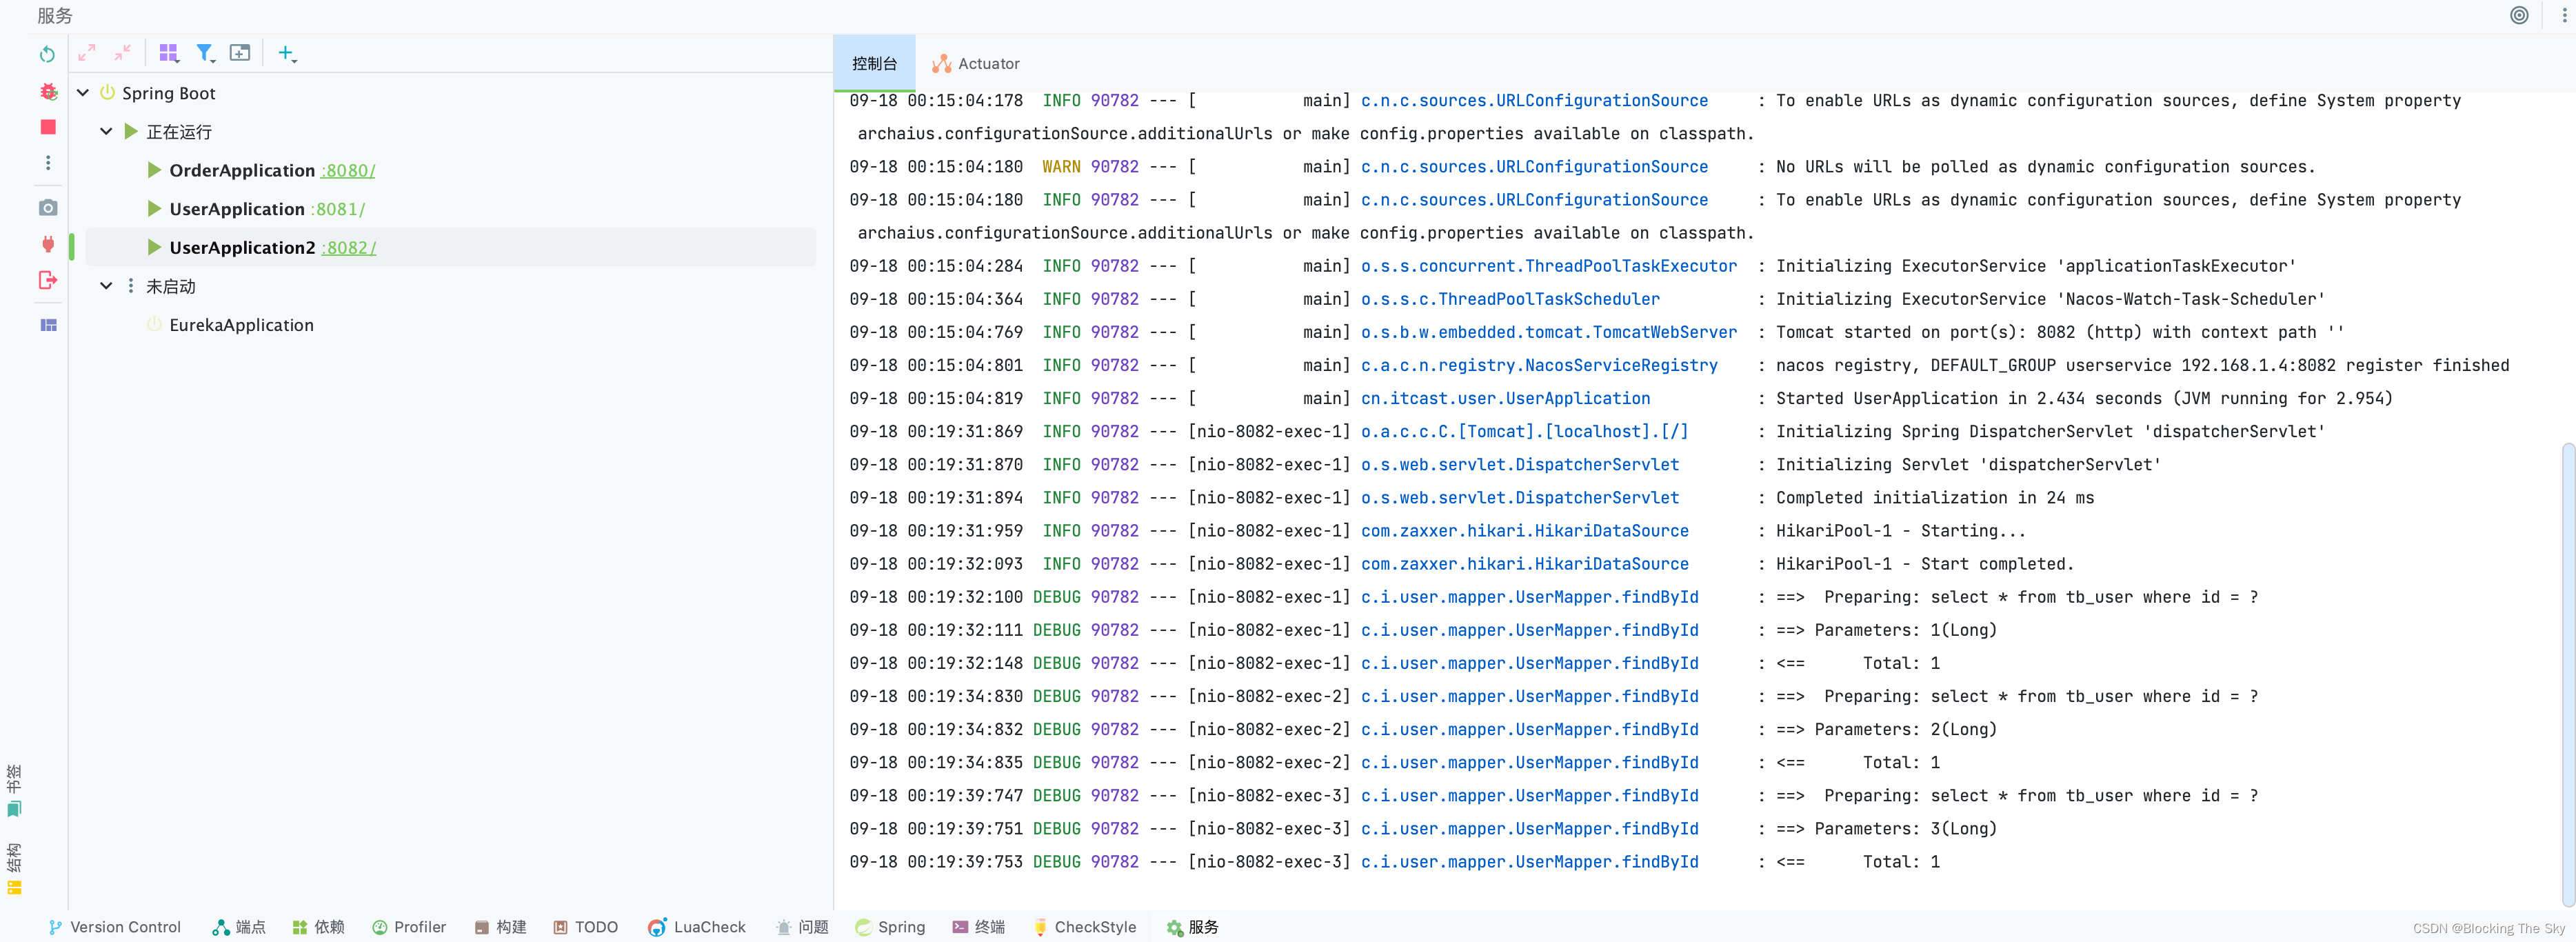2576x942 pixels.
Task: Click the 'Completed initialization in 24 ms' text
Action: click(x=1934, y=497)
